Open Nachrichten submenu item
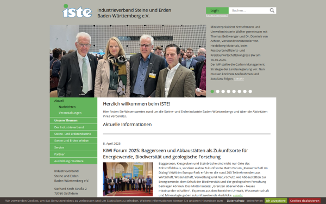This screenshot has height=204, width=326. coord(67,107)
